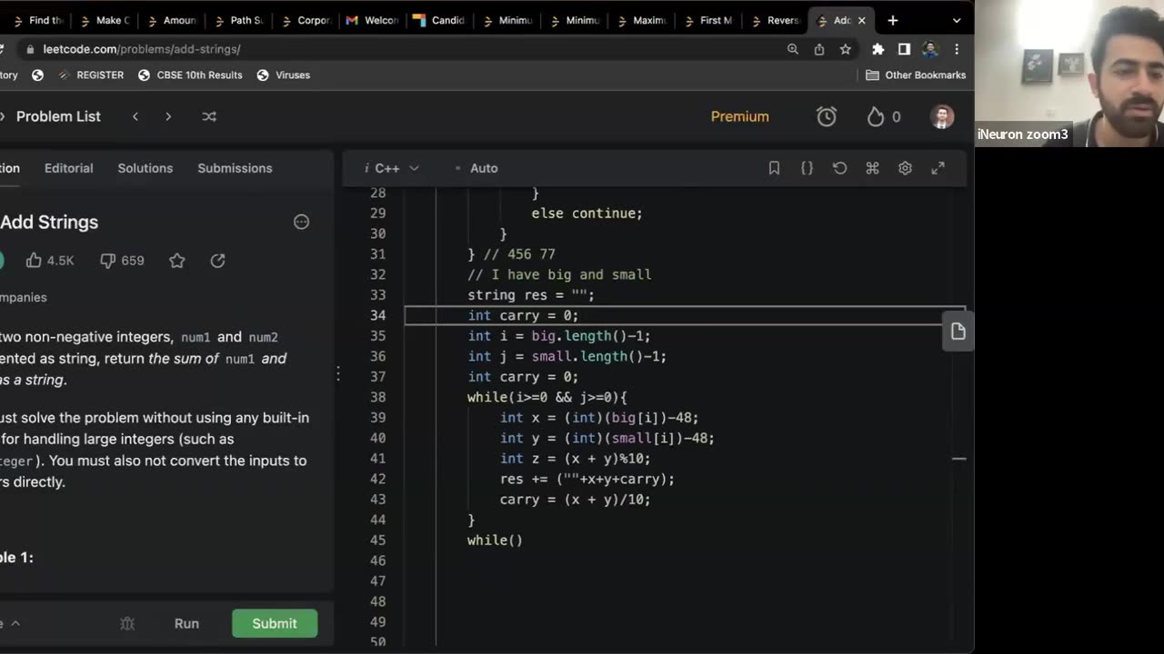Reset code to default with undo icon
Screen dimensions: 1164x654
click(x=839, y=168)
